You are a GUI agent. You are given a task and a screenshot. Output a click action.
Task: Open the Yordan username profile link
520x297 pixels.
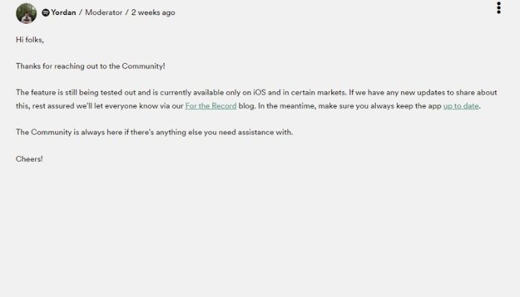click(63, 13)
